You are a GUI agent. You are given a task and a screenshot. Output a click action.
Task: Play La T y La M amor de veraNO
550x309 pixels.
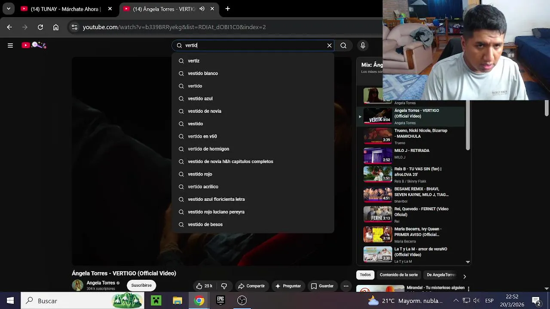[x=411, y=254]
